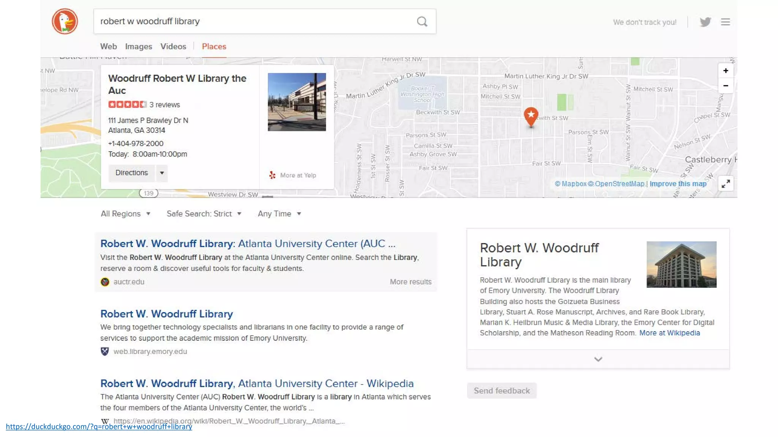This screenshot has height=437, width=778.
Task: Click More results under auctr.edu
Action: coord(411,282)
